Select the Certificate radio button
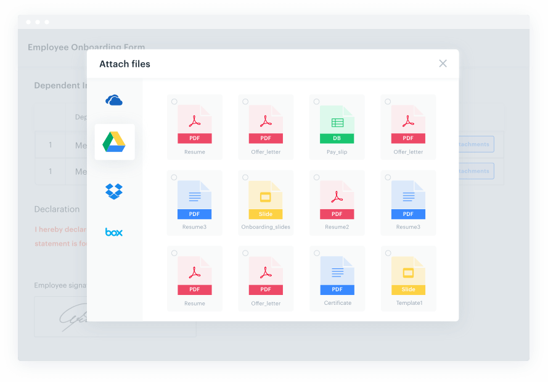Viewport: 548px width, 382px height. point(317,253)
